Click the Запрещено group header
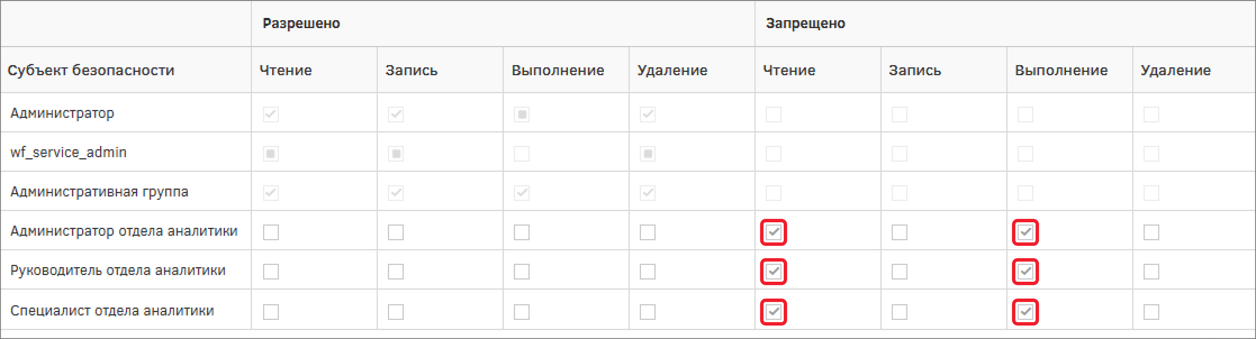 click(805, 24)
